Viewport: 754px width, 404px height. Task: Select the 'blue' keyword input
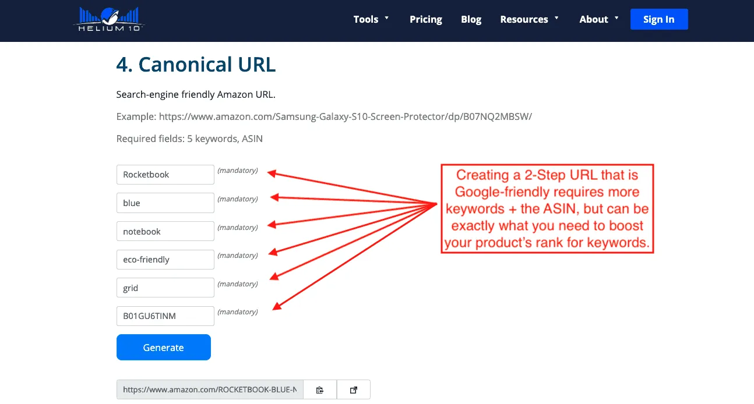165,203
